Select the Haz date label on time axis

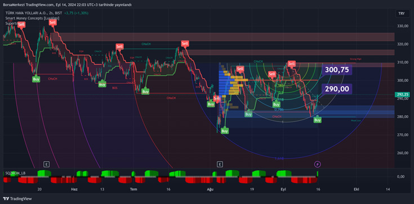coord(74,189)
